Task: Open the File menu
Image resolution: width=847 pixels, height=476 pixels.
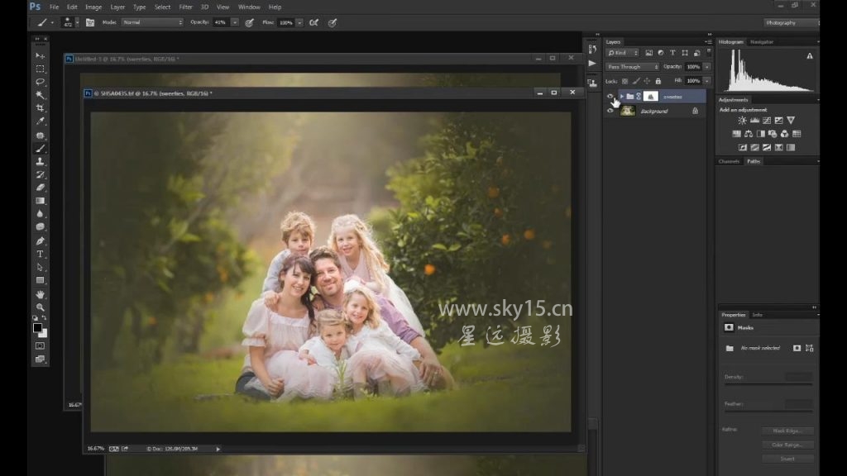Action: (54, 7)
